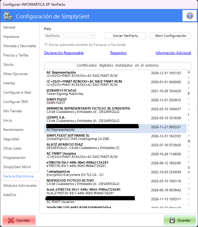198x227 pixels.
Task: Open Precios y Tarifas section
Action: point(16,55)
